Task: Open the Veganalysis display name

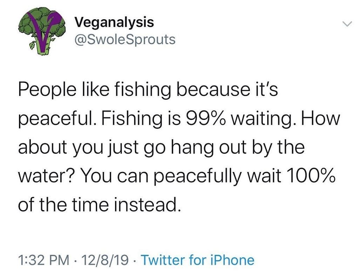Action: [x=115, y=22]
